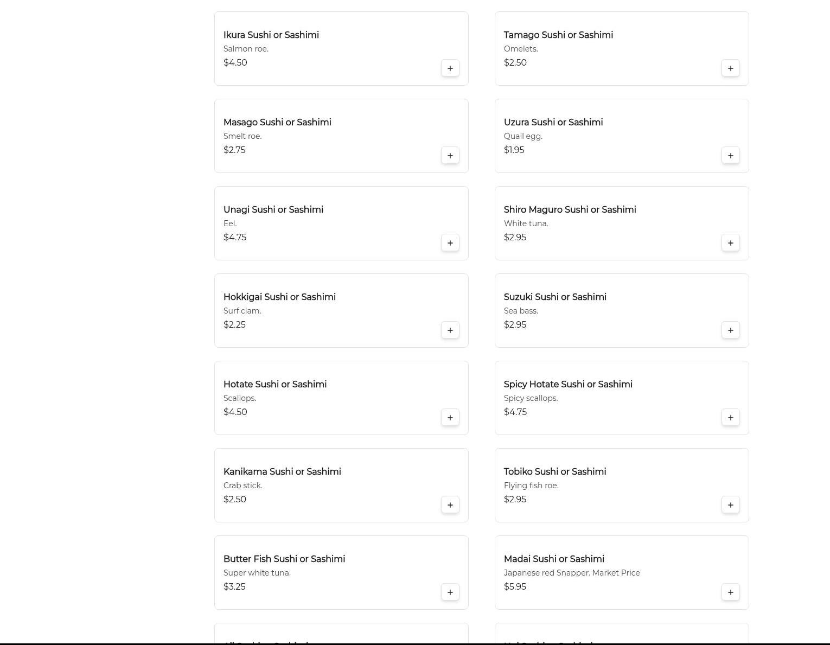Add Hotate scallops sushi to order
This screenshot has height=645, width=830.
click(450, 418)
